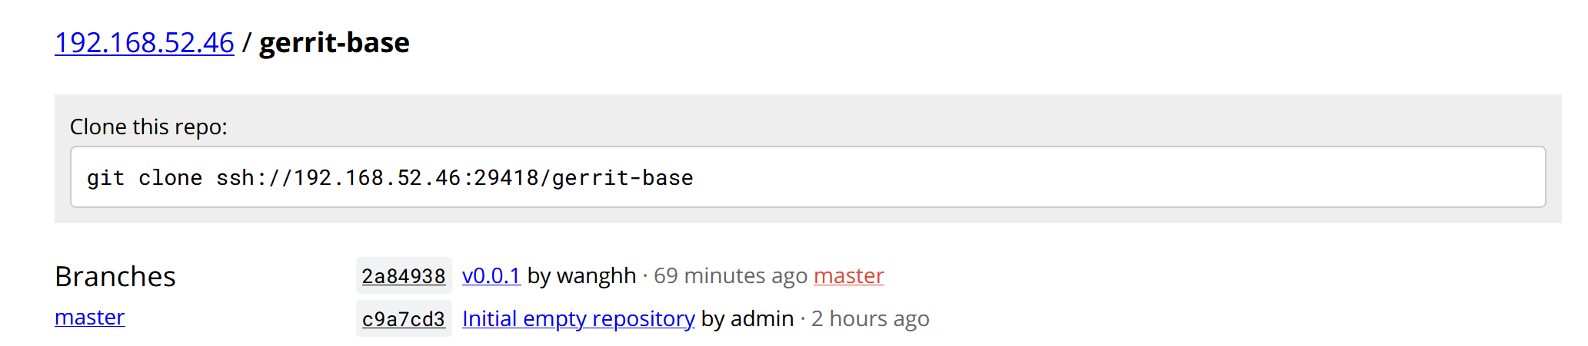Click the Branches section heading
The height and width of the screenshot is (346, 1588).
(x=115, y=276)
